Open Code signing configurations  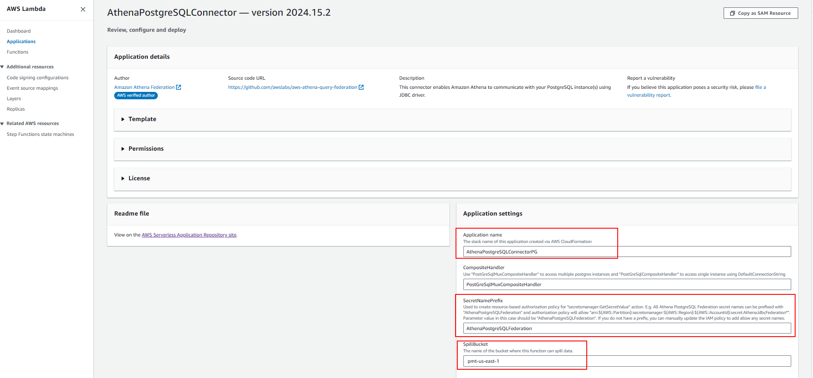point(37,78)
